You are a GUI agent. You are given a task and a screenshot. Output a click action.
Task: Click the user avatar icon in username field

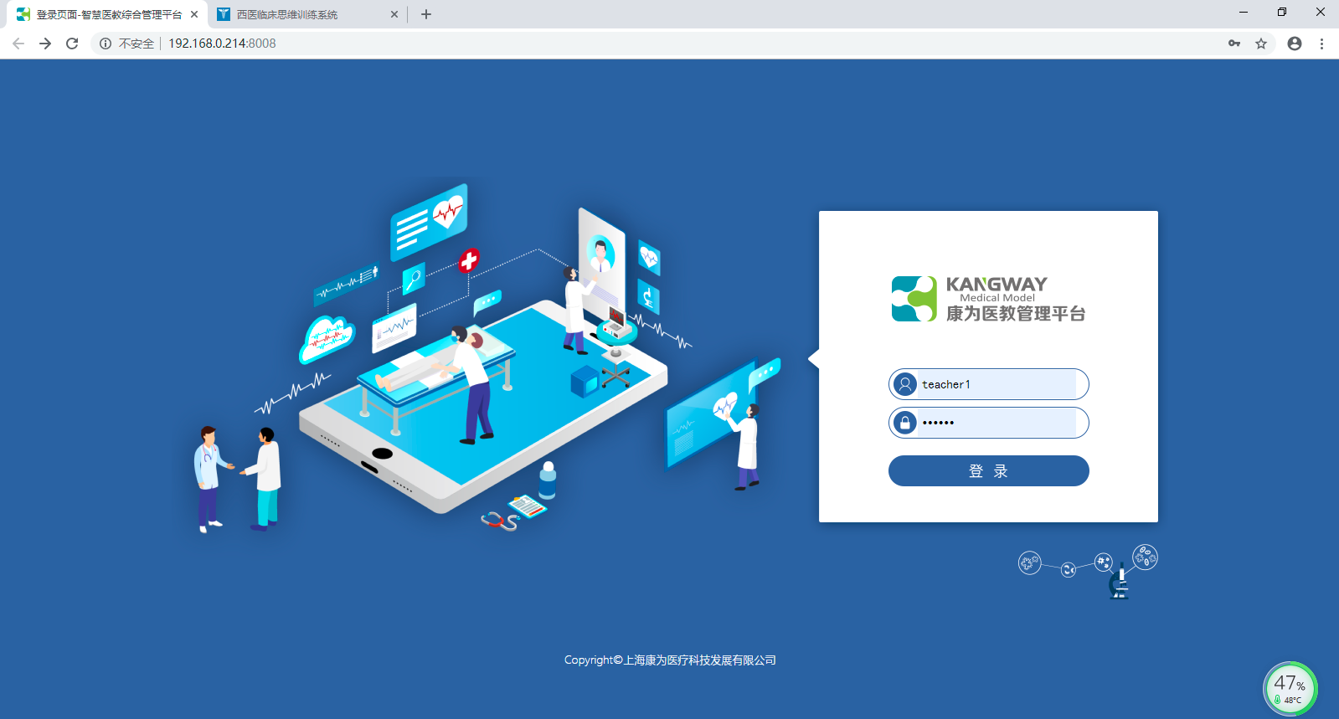905,384
